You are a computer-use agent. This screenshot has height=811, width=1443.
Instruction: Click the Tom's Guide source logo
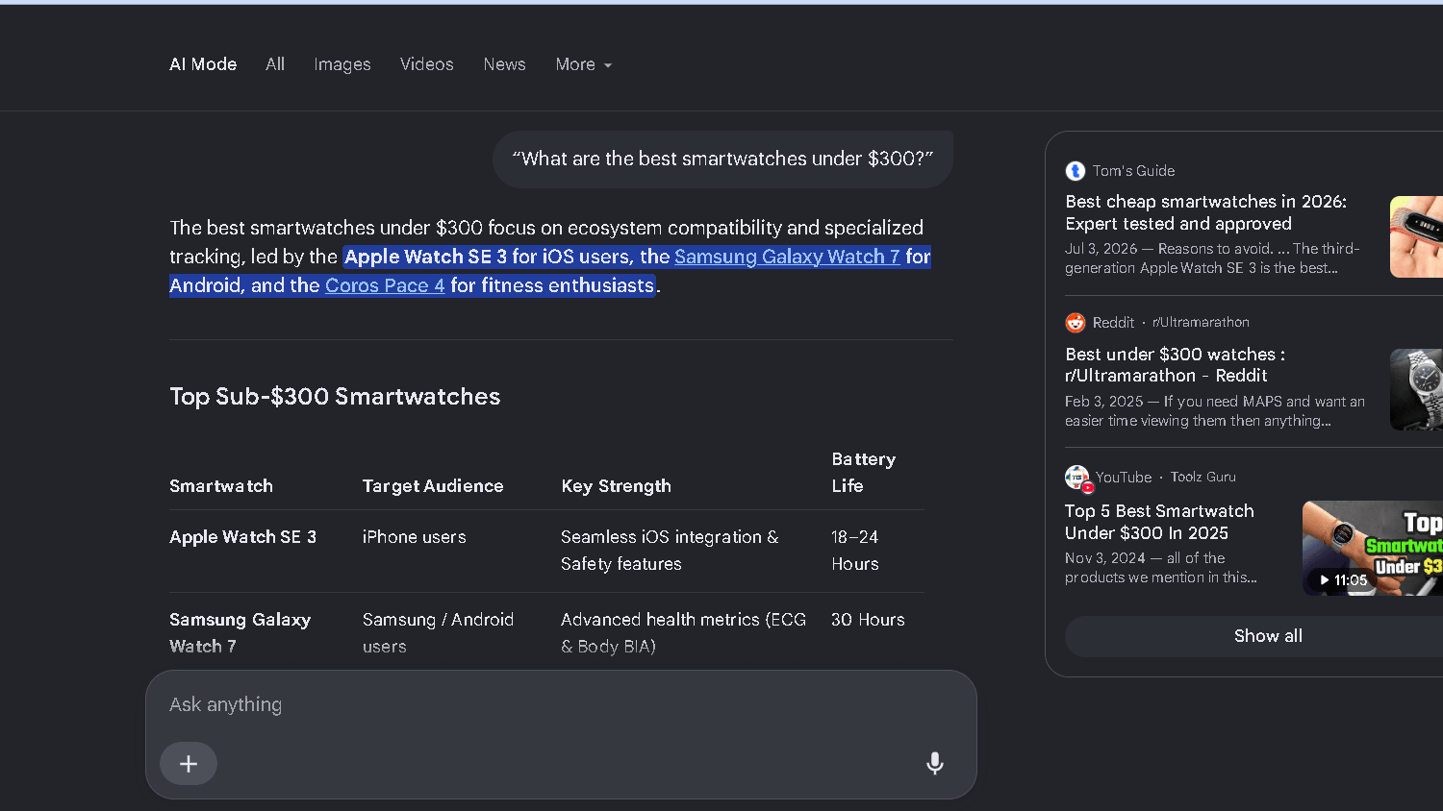(x=1076, y=171)
